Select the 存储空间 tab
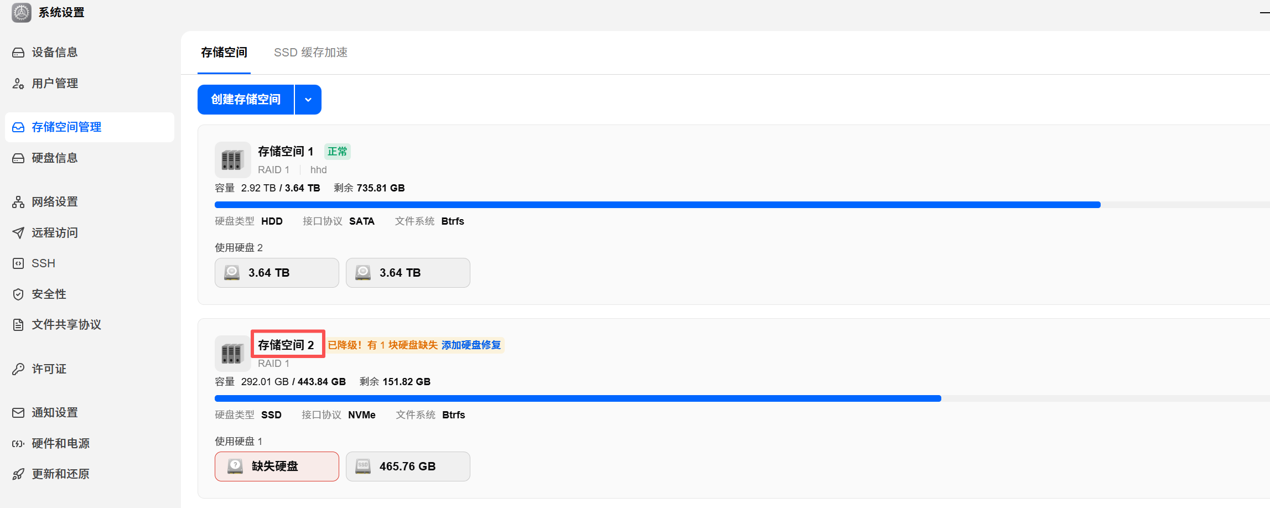Screen dimensions: 1270x508 (x=224, y=53)
